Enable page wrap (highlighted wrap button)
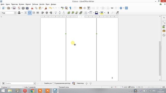 [x=30, y=13]
